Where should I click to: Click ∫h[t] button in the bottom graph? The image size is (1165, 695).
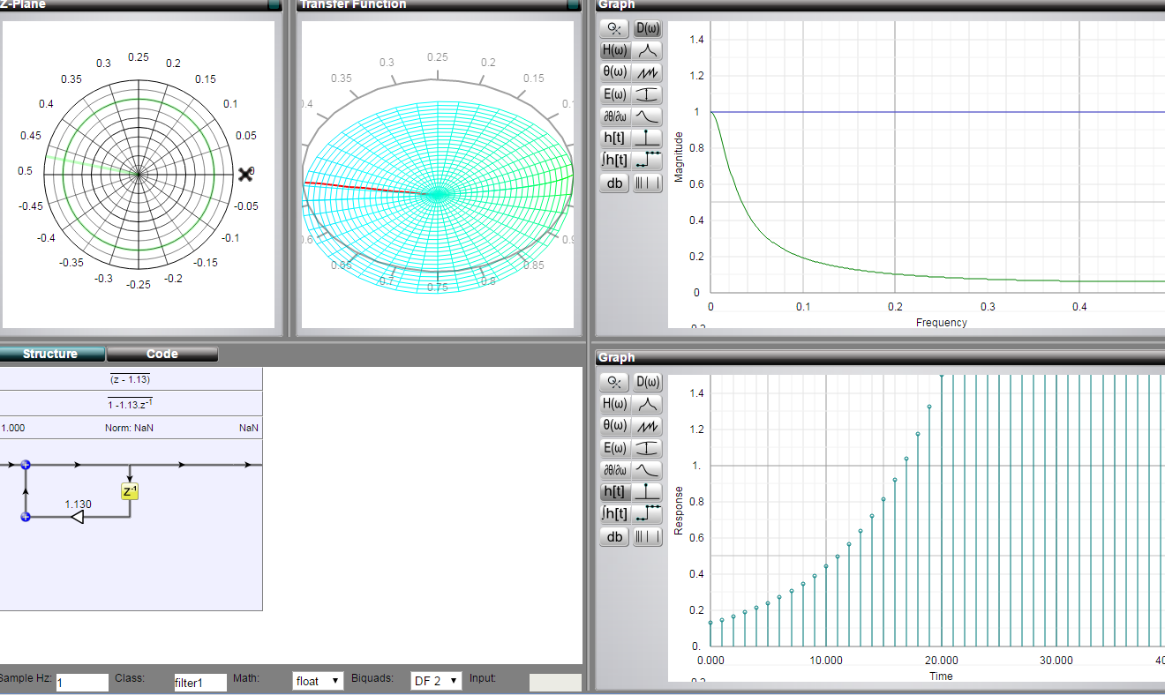(x=615, y=513)
